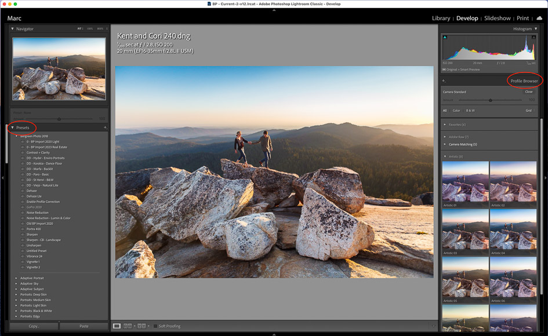Click the right panel collapse arrow
Screen dimensions: 548x336
[x=546, y=178]
